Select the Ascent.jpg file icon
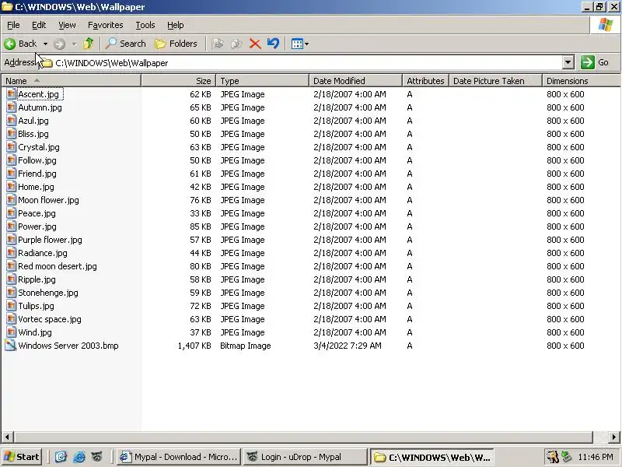 11,94
